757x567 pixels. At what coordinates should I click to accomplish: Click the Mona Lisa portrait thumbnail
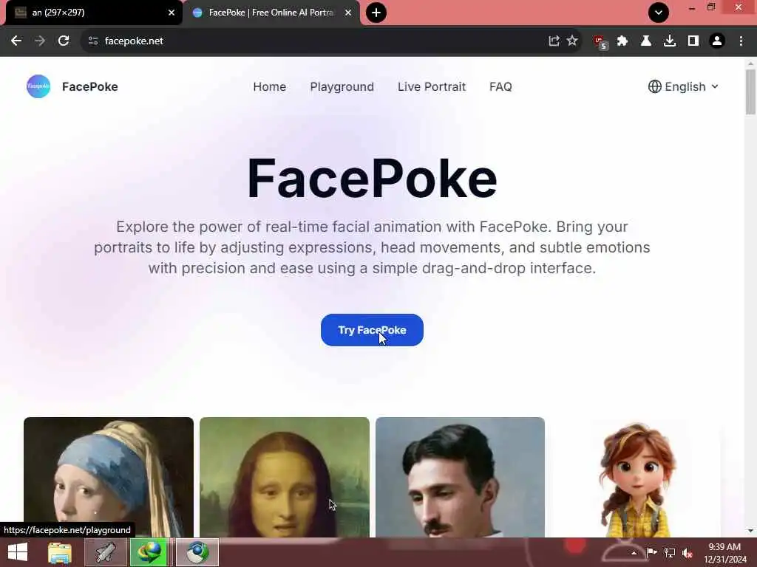click(285, 478)
